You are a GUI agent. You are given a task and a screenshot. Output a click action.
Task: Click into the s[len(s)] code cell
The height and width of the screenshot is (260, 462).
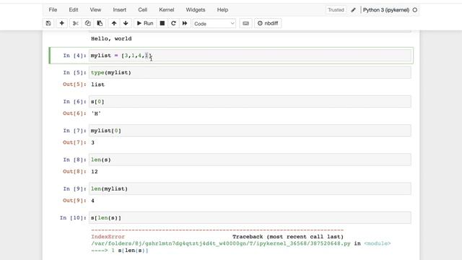(250, 217)
